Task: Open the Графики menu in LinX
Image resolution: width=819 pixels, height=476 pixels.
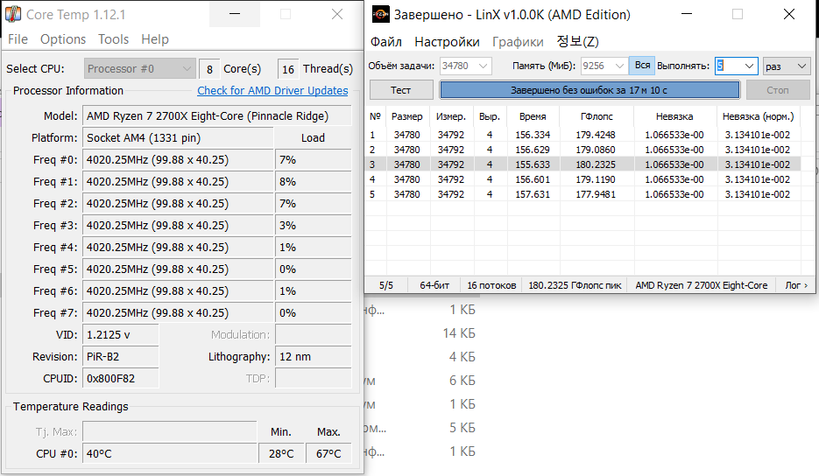Action: pos(518,42)
